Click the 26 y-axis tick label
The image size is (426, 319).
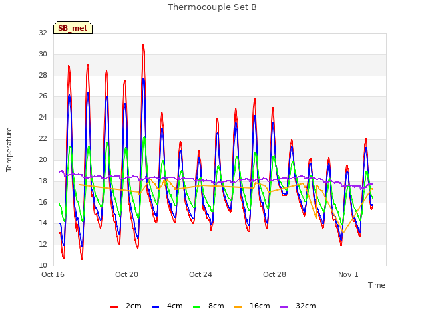click(43, 96)
